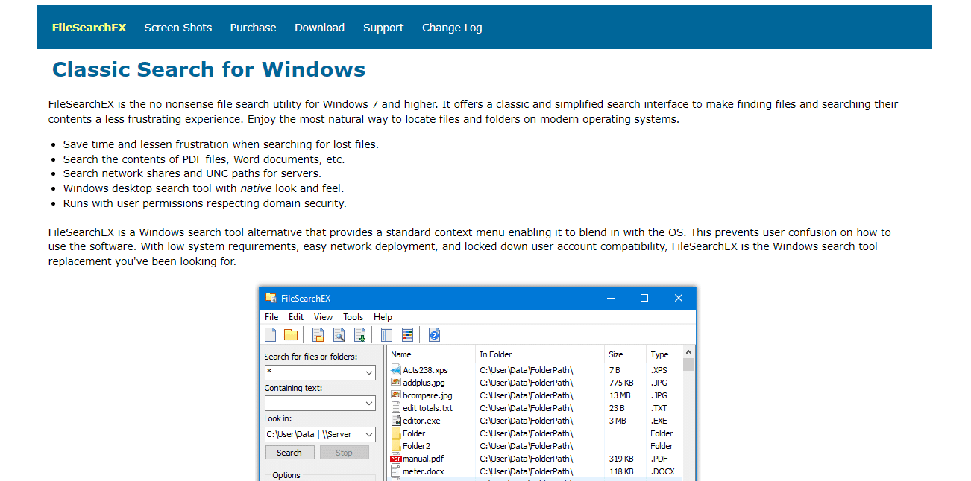Open the Screen Shots page
This screenshot has width=971, height=481.
[x=178, y=28]
